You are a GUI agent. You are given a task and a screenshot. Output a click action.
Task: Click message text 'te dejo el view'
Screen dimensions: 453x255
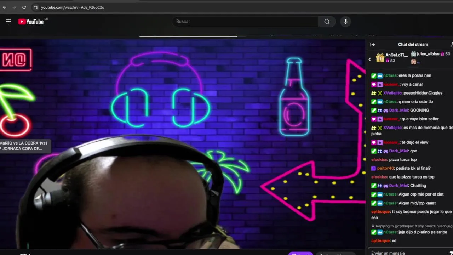tap(415, 142)
